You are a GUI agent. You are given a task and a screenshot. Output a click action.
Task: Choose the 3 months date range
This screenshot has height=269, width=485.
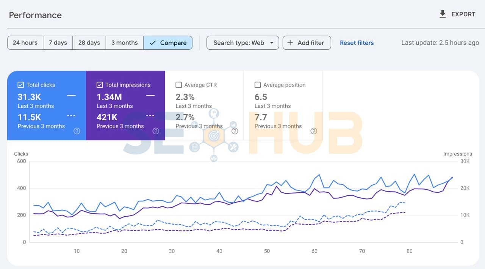coord(124,43)
